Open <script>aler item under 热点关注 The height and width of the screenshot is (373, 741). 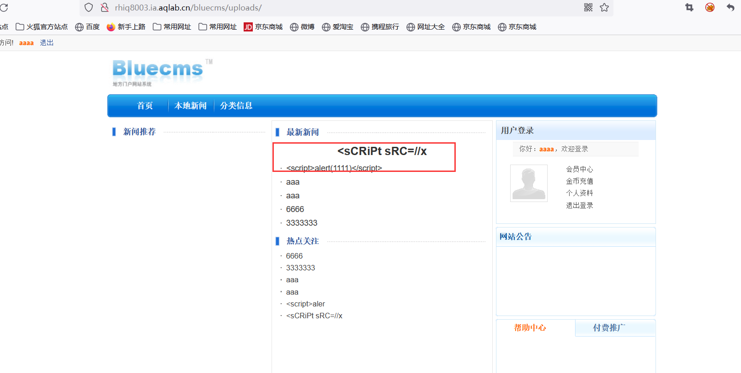coord(305,304)
